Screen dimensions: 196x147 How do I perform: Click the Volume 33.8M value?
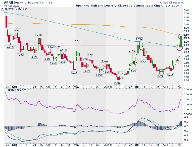143,6
